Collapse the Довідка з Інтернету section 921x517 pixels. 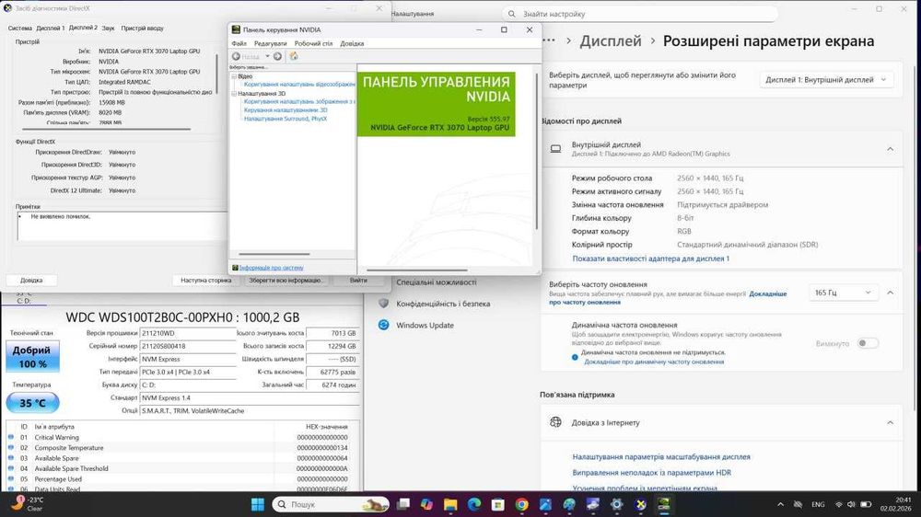[x=890, y=422]
